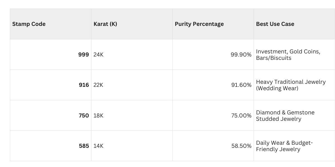Select the 22K karat cell

coord(98,85)
